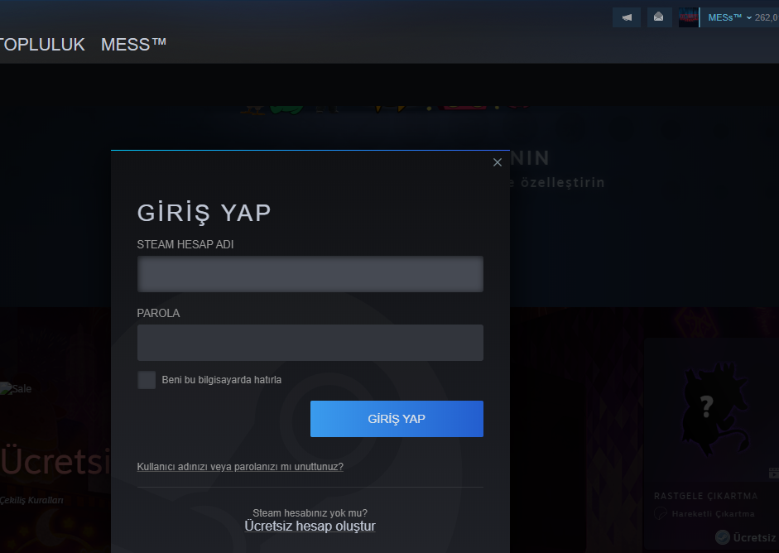This screenshot has height=553, width=779.
Task: Select the mystery sticker silhouette thumbnail
Action: click(x=714, y=410)
